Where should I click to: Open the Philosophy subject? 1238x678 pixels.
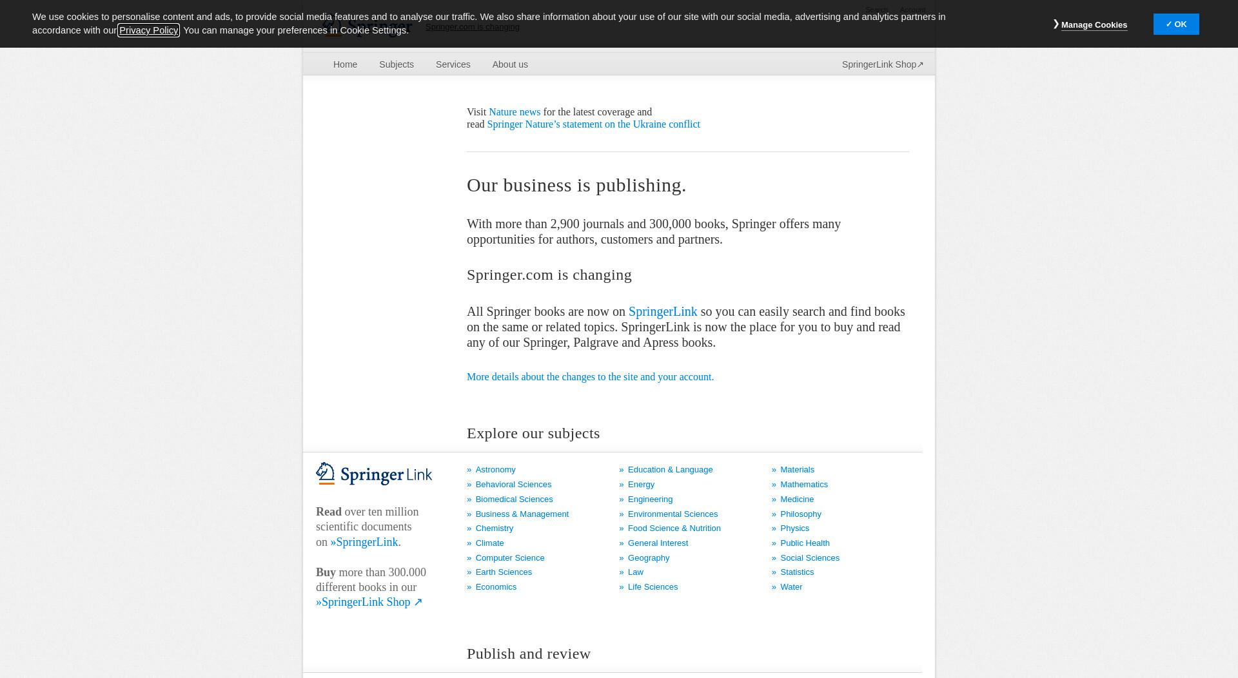coord(800,514)
